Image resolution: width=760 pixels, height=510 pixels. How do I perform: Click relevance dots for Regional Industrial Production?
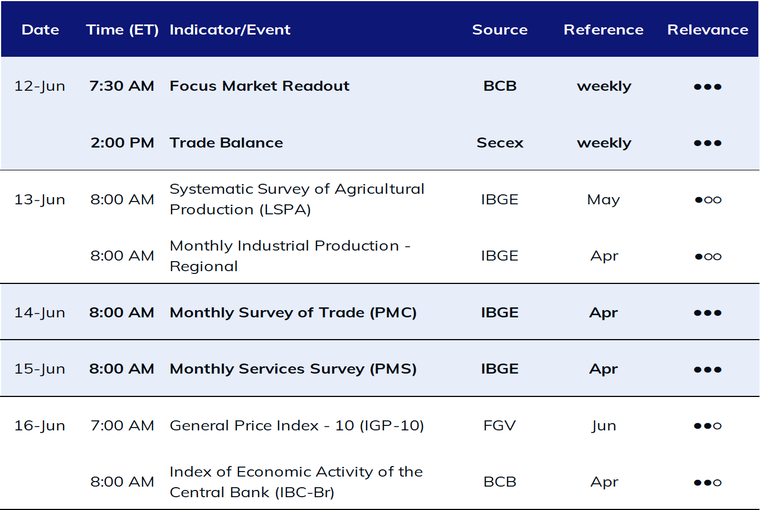(x=708, y=257)
